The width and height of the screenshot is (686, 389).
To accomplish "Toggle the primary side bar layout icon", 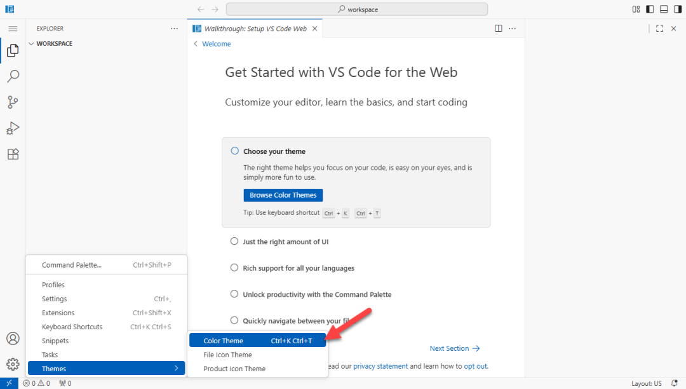I will tap(650, 10).
